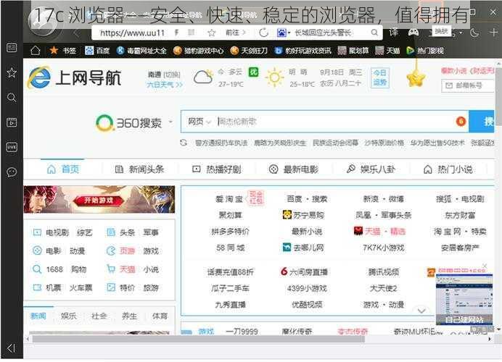502x362 pixels.
Task: Select the 热门小说 tab
Action: pos(448,169)
